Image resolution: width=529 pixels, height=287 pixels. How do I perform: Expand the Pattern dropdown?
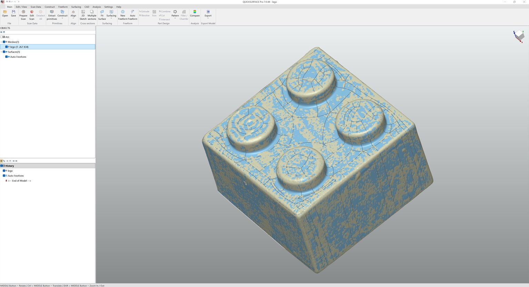click(x=175, y=18)
